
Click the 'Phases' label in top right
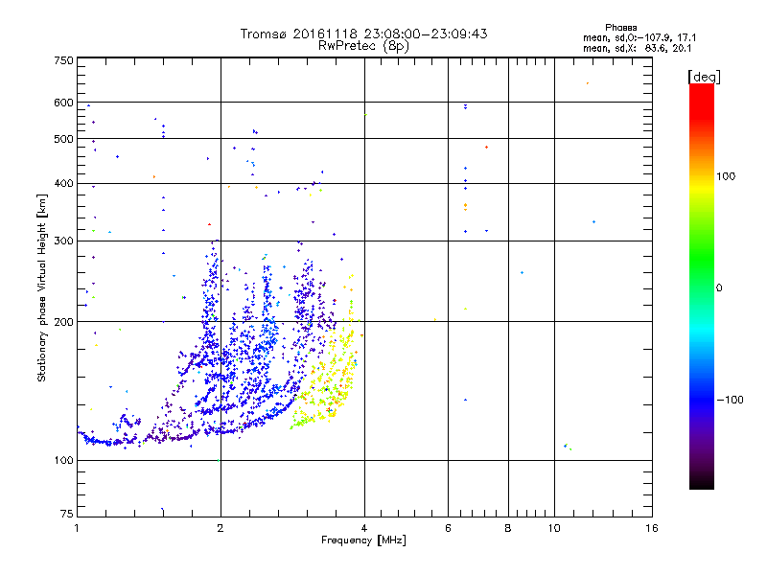(x=620, y=28)
